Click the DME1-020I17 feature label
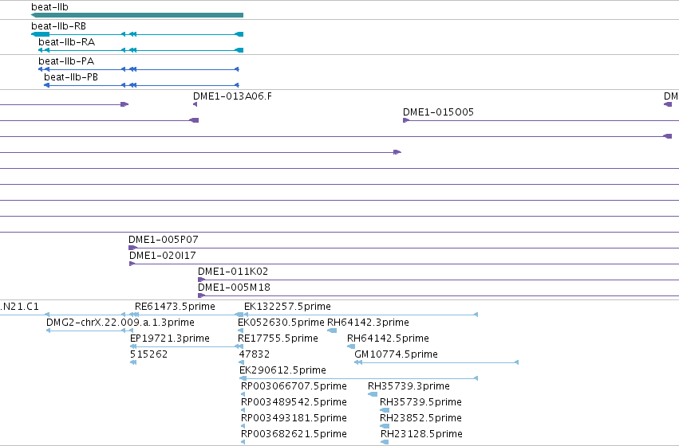Image resolution: width=679 pixels, height=446 pixels. point(163,256)
